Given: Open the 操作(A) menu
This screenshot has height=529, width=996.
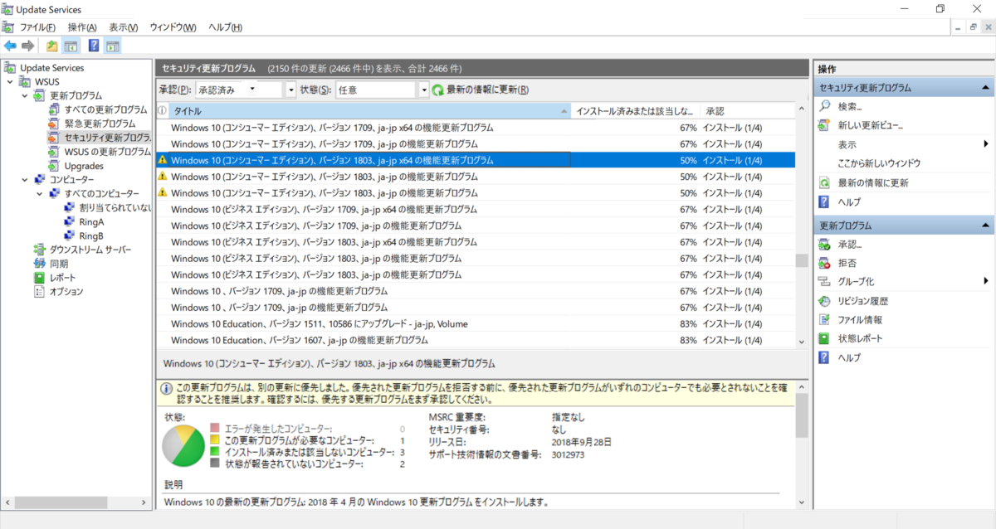Looking at the screenshot, I should pyautogui.click(x=82, y=27).
